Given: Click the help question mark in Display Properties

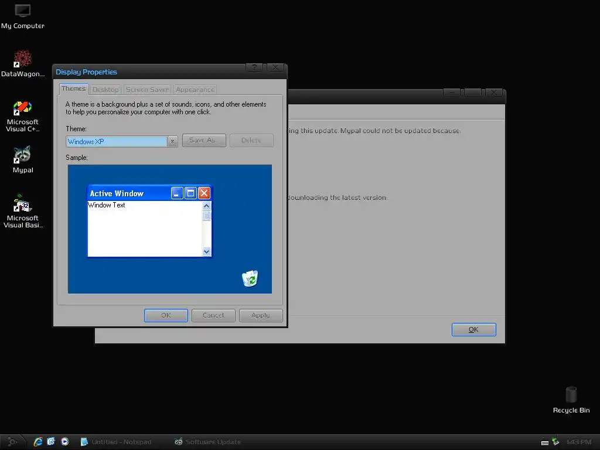Looking at the screenshot, I should (254, 68).
